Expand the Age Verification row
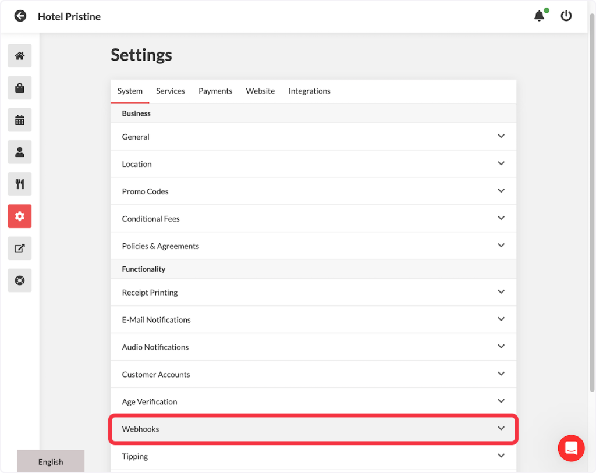Screen dimensions: 596x473 pyautogui.click(x=313, y=402)
